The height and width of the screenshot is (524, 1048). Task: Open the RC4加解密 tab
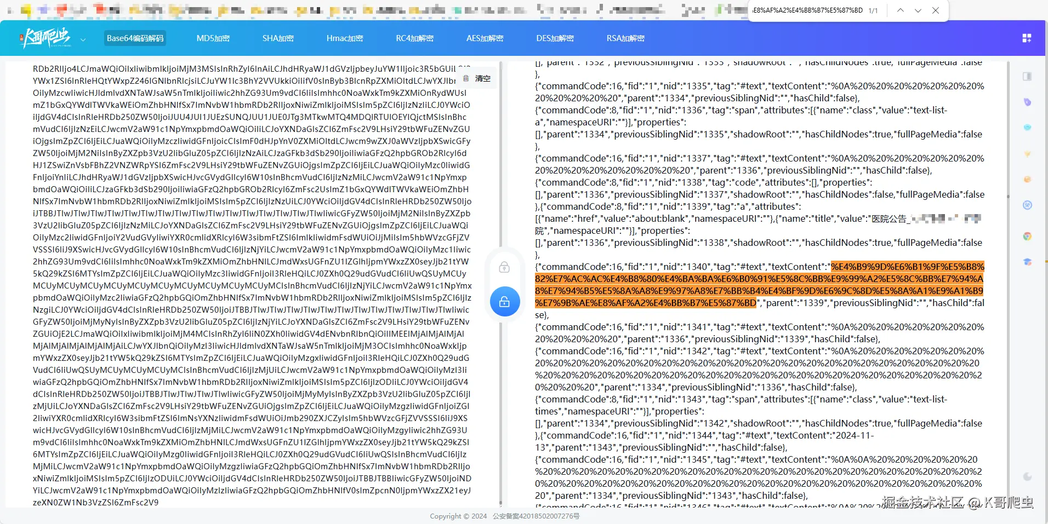tap(414, 38)
